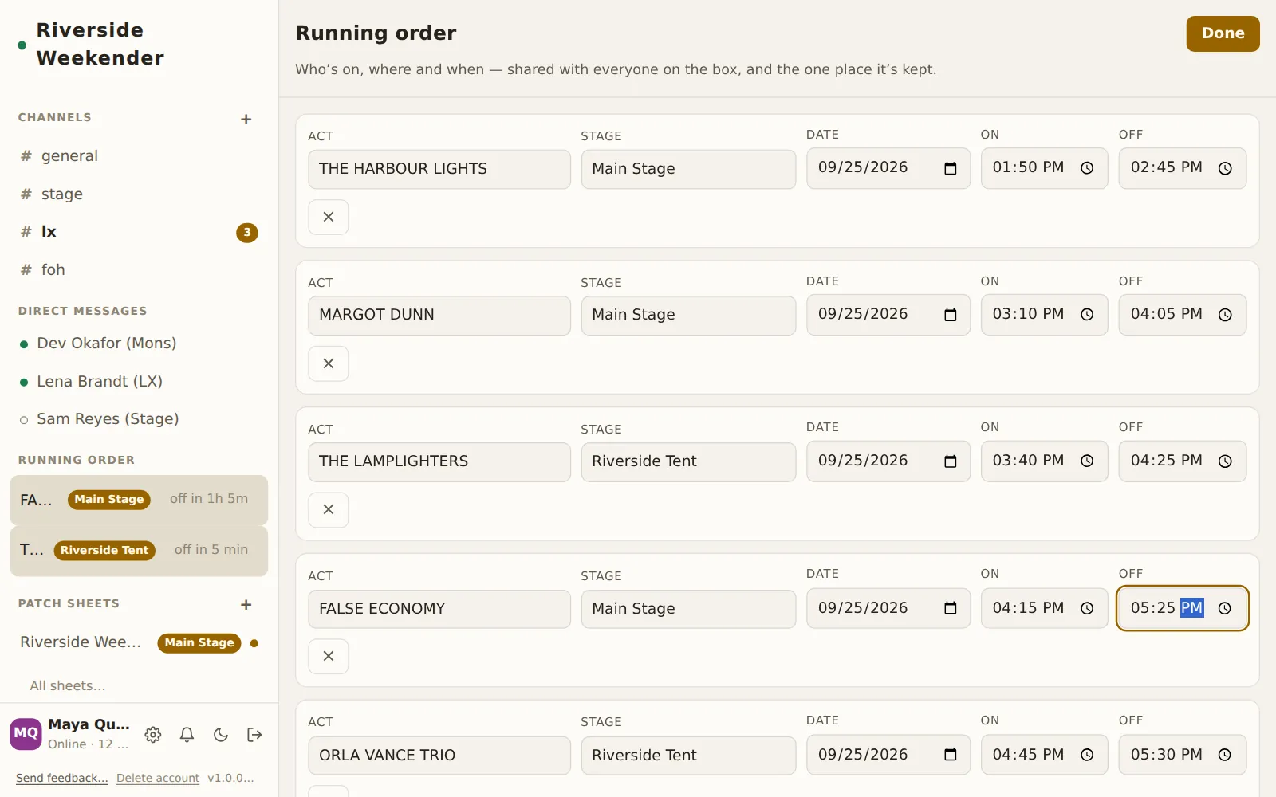Open calendar picker for FALSE ECONOMY date
Screen dimensions: 1276x797
950,608
